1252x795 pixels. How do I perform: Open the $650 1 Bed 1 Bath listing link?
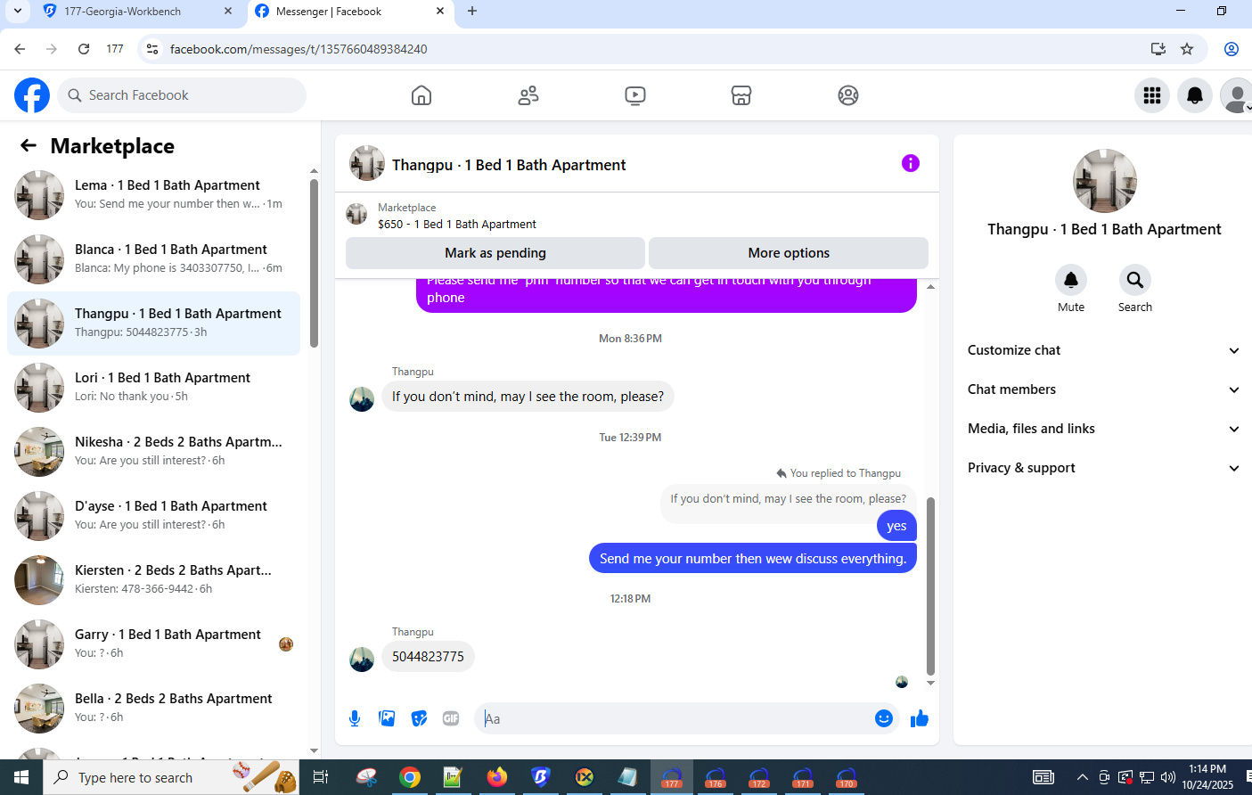457,224
